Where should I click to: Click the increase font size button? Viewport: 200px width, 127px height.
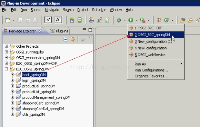pos(58,20)
